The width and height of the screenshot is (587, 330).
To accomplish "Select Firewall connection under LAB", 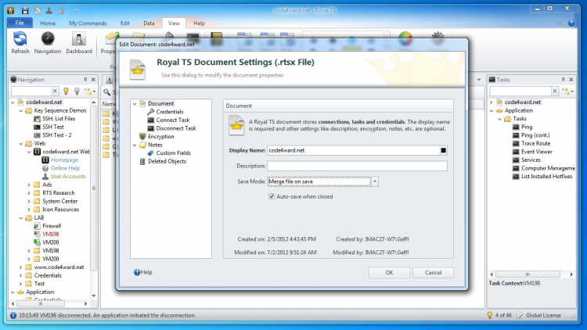I will pyautogui.click(x=52, y=226).
